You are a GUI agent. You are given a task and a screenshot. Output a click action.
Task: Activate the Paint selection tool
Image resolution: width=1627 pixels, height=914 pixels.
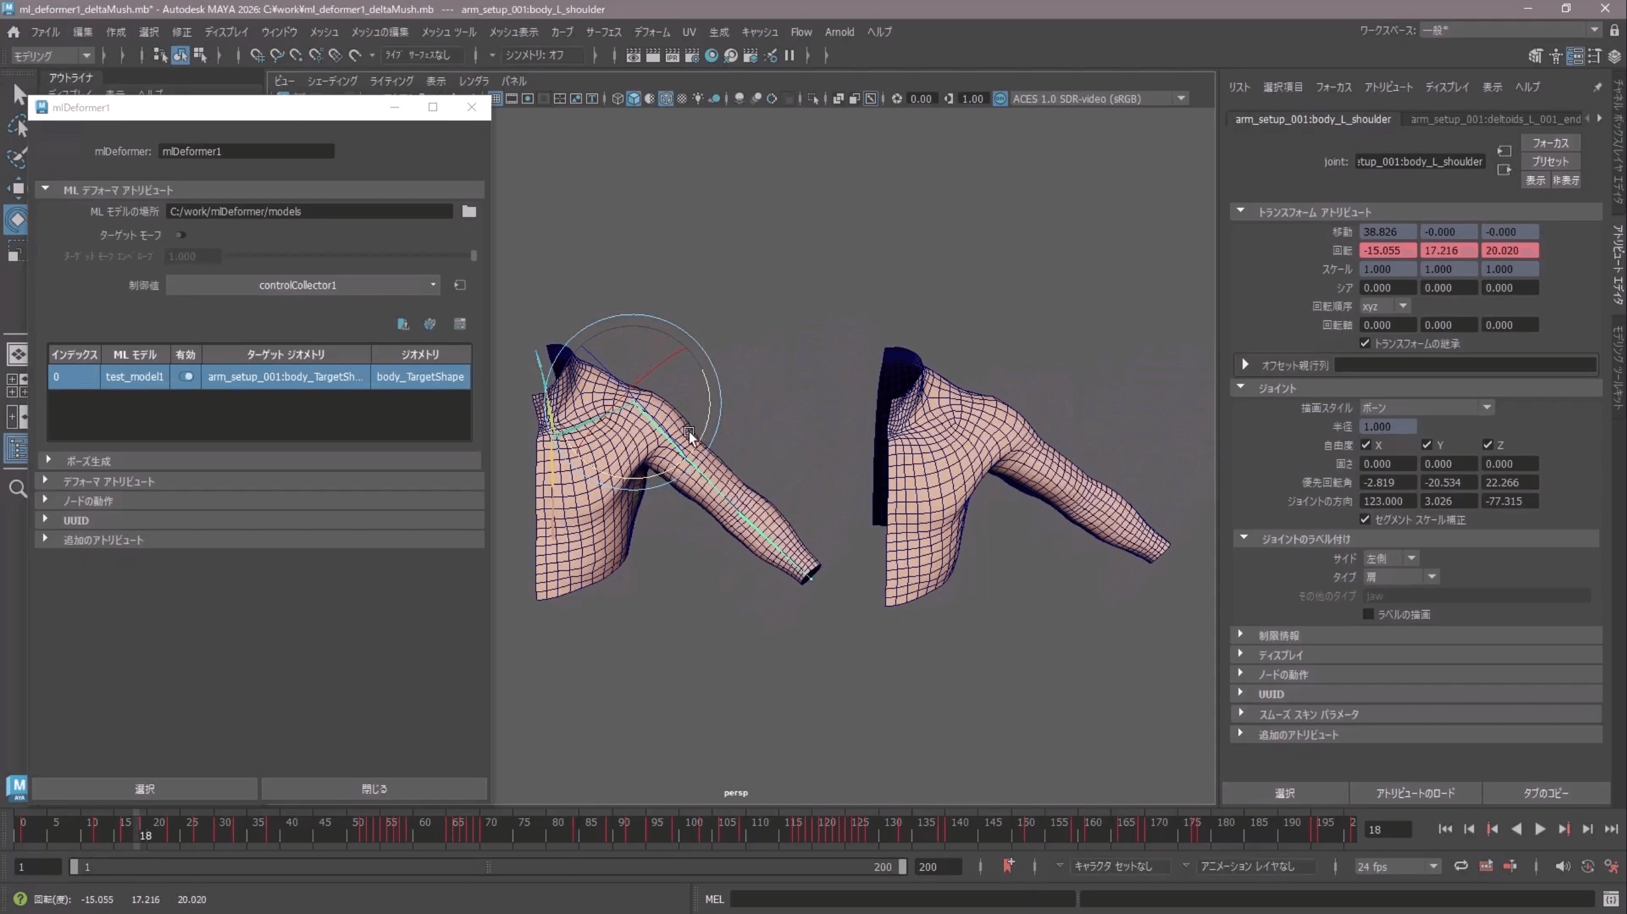pos(17,157)
